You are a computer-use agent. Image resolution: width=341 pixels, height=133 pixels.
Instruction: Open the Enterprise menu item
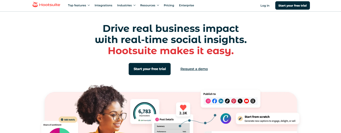187,5
